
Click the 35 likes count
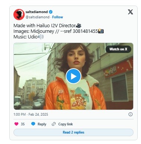pos(23,124)
